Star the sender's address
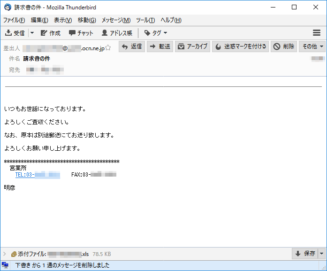Viewport: 327px width, 271px height. pos(108,48)
